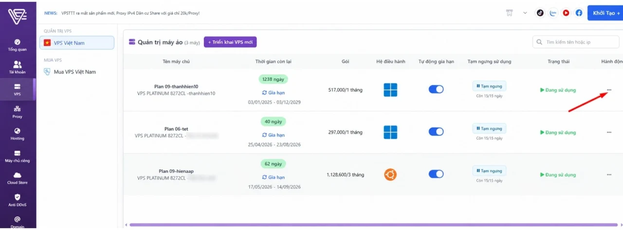The width and height of the screenshot is (623, 230).
Task: Open the YouTube social link
Action: [566, 13]
